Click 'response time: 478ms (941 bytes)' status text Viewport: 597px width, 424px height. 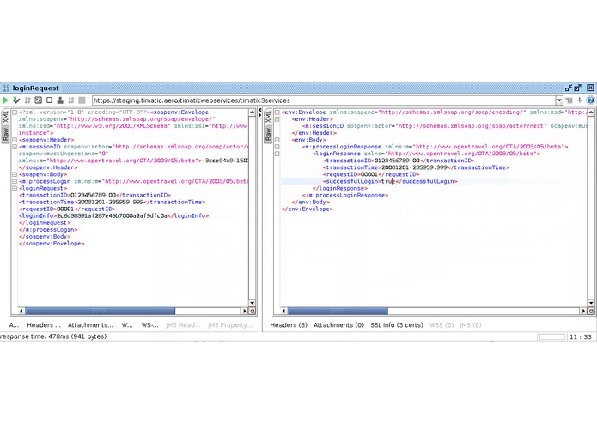coord(53,336)
